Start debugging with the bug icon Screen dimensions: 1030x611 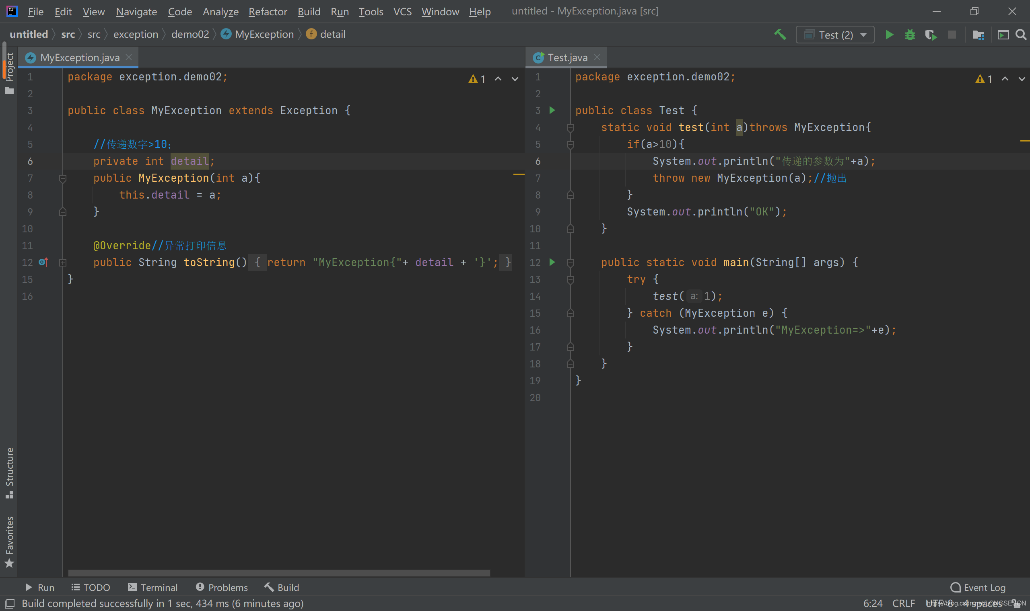[910, 35]
